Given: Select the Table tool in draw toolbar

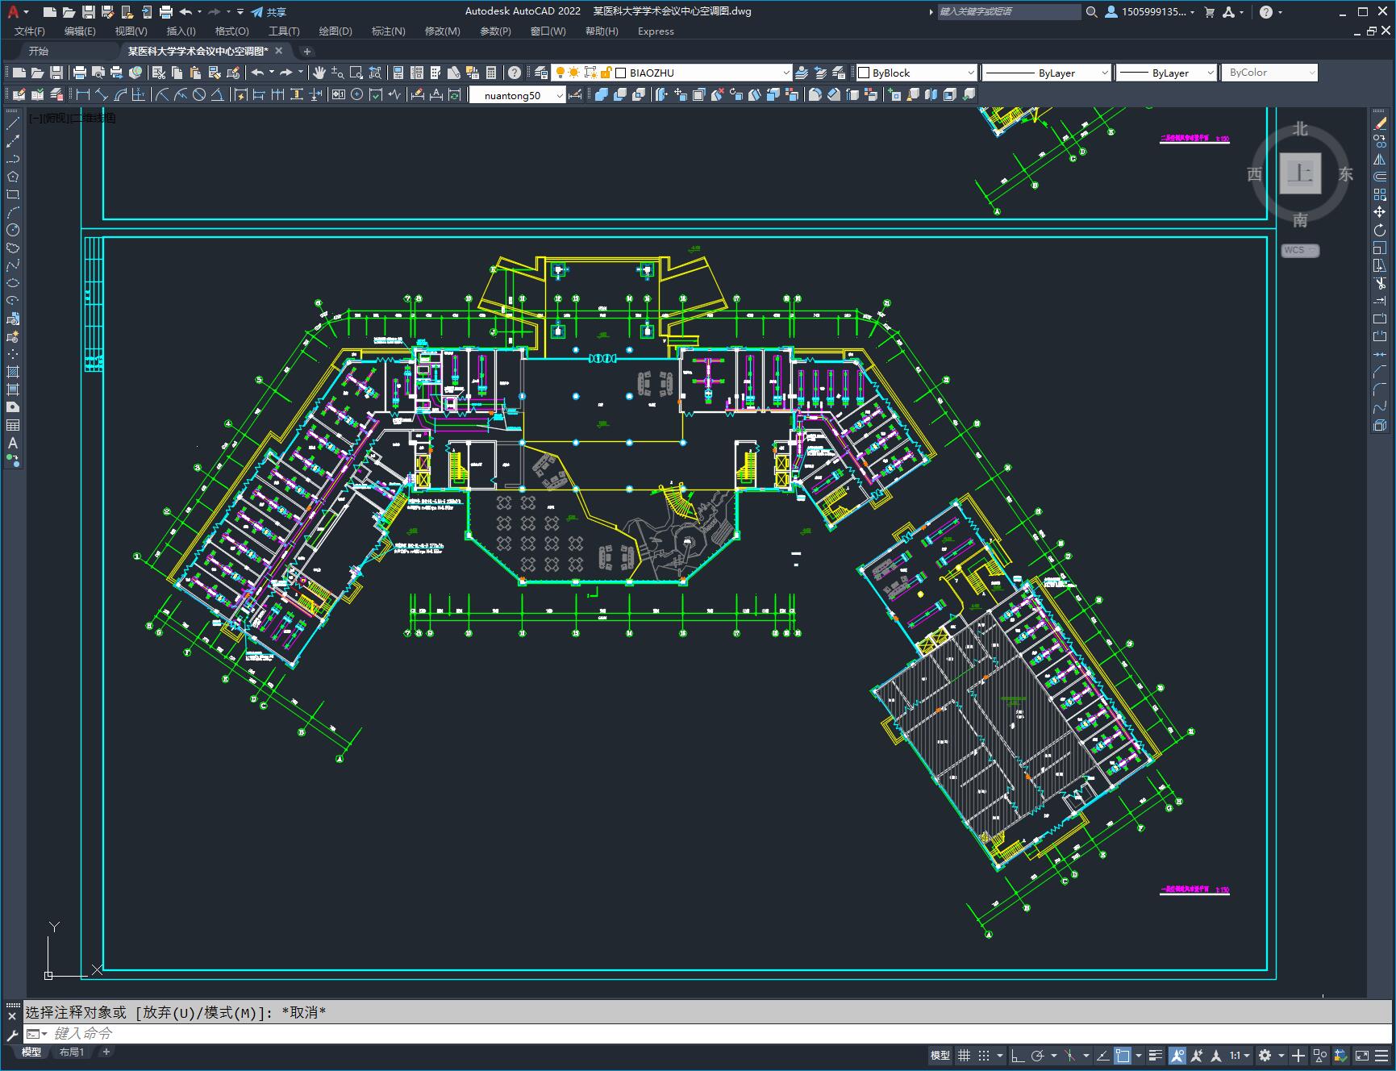Looking at the screenshot, I should [13, 426].
